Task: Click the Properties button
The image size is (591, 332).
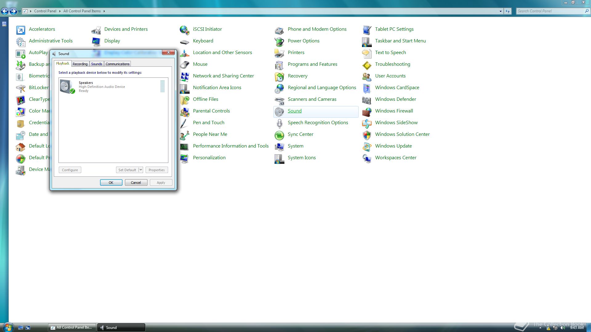Action: point(157,170)
